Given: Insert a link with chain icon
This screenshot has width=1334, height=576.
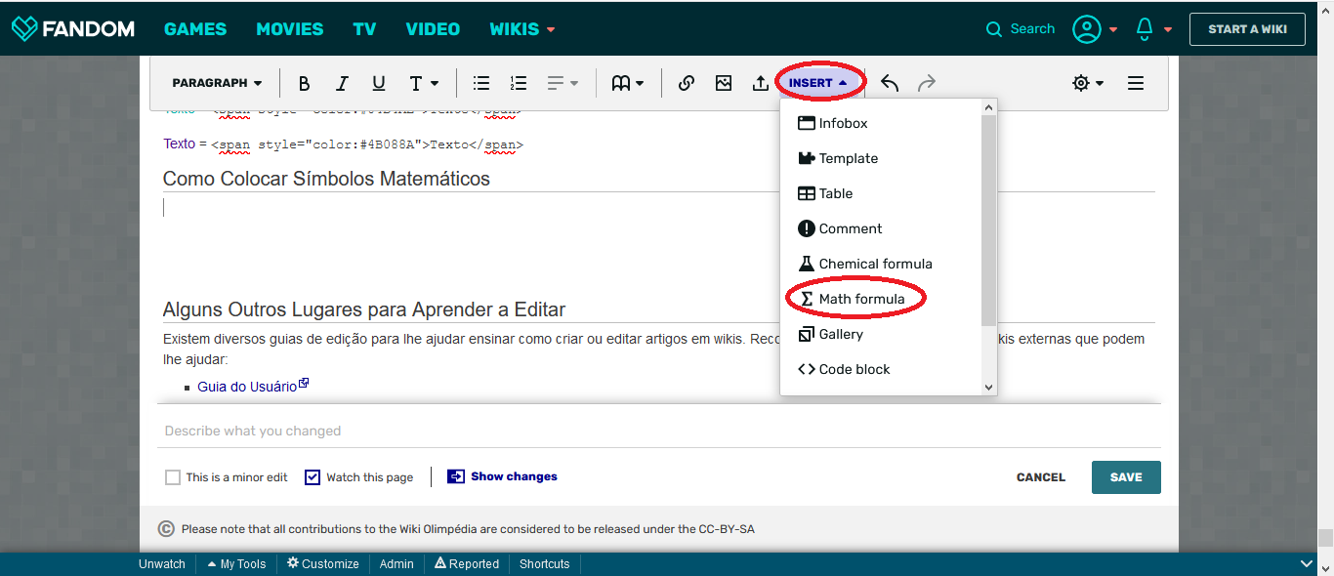Looking at the screenshot, I should point(687,83).
